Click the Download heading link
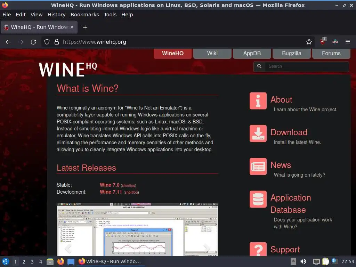The height and width of the screenshot is (267, 356). coord(289,132)
